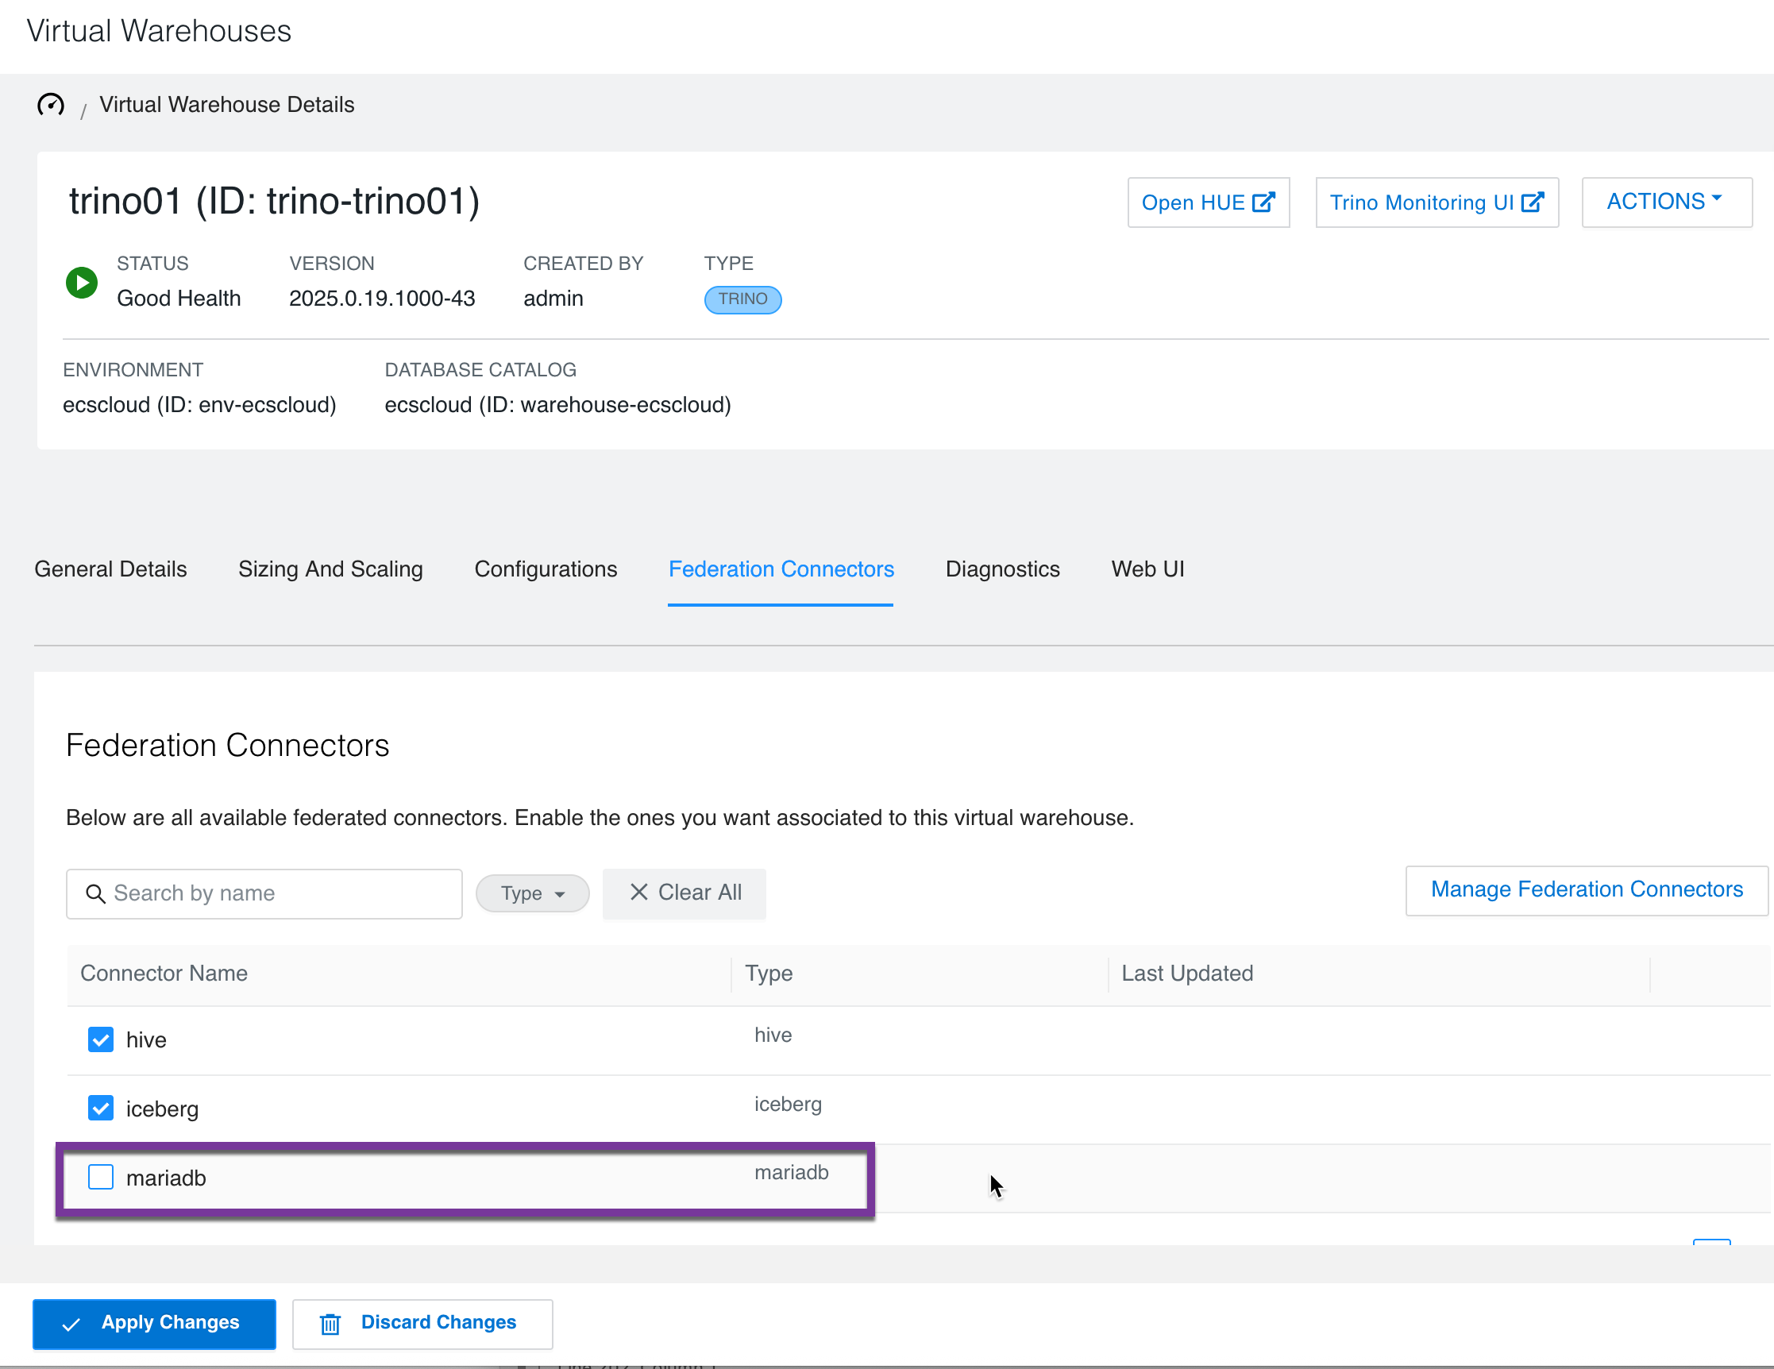Click the TRINO type badge
The width and height of the screenshot is (1774, 1369).
pos(742,299)
